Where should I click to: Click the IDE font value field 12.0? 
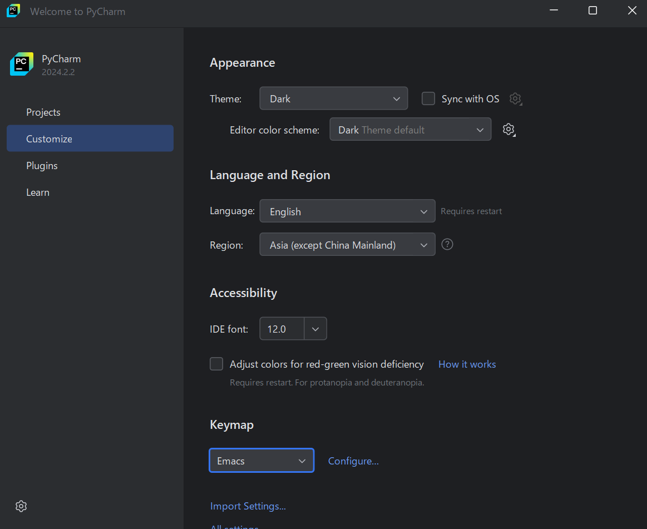pos(282,329)
